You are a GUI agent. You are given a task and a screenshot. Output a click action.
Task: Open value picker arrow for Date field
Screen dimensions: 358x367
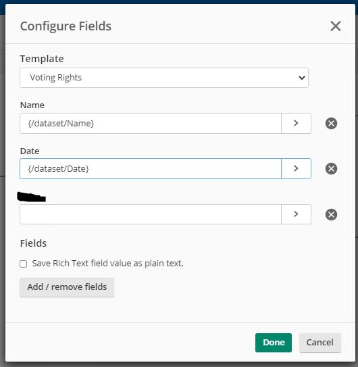pyautogui.click(x=296, y=168)
